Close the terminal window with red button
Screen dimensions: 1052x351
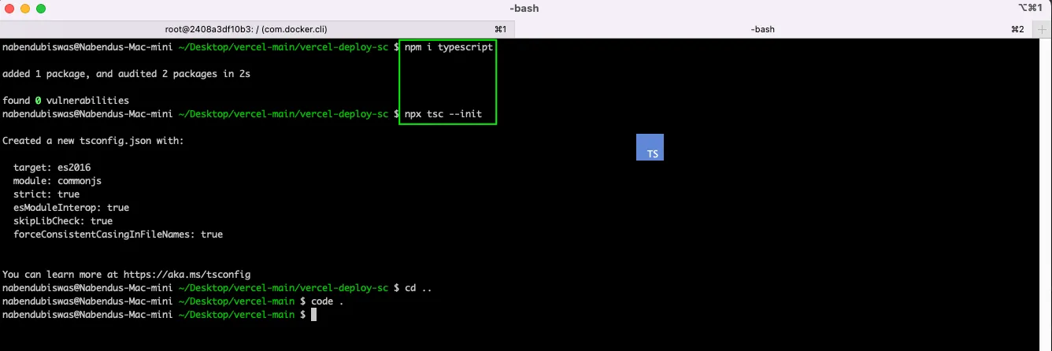[9, 9]
